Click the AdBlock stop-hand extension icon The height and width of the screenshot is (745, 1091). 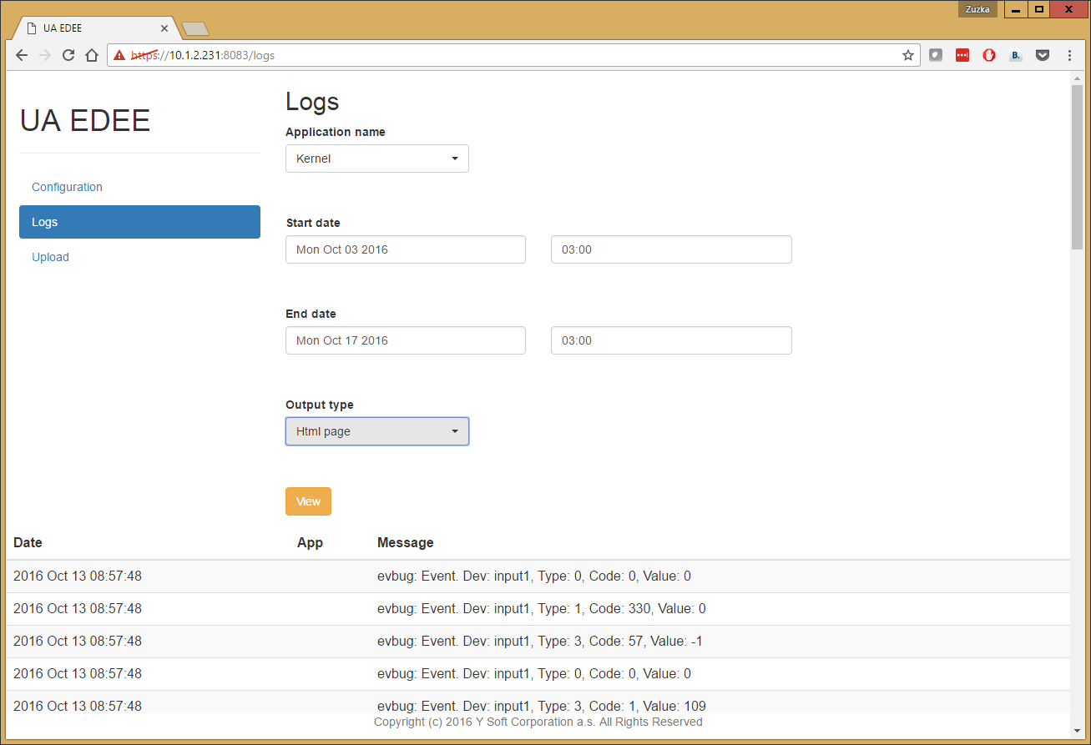click(989, 55)
